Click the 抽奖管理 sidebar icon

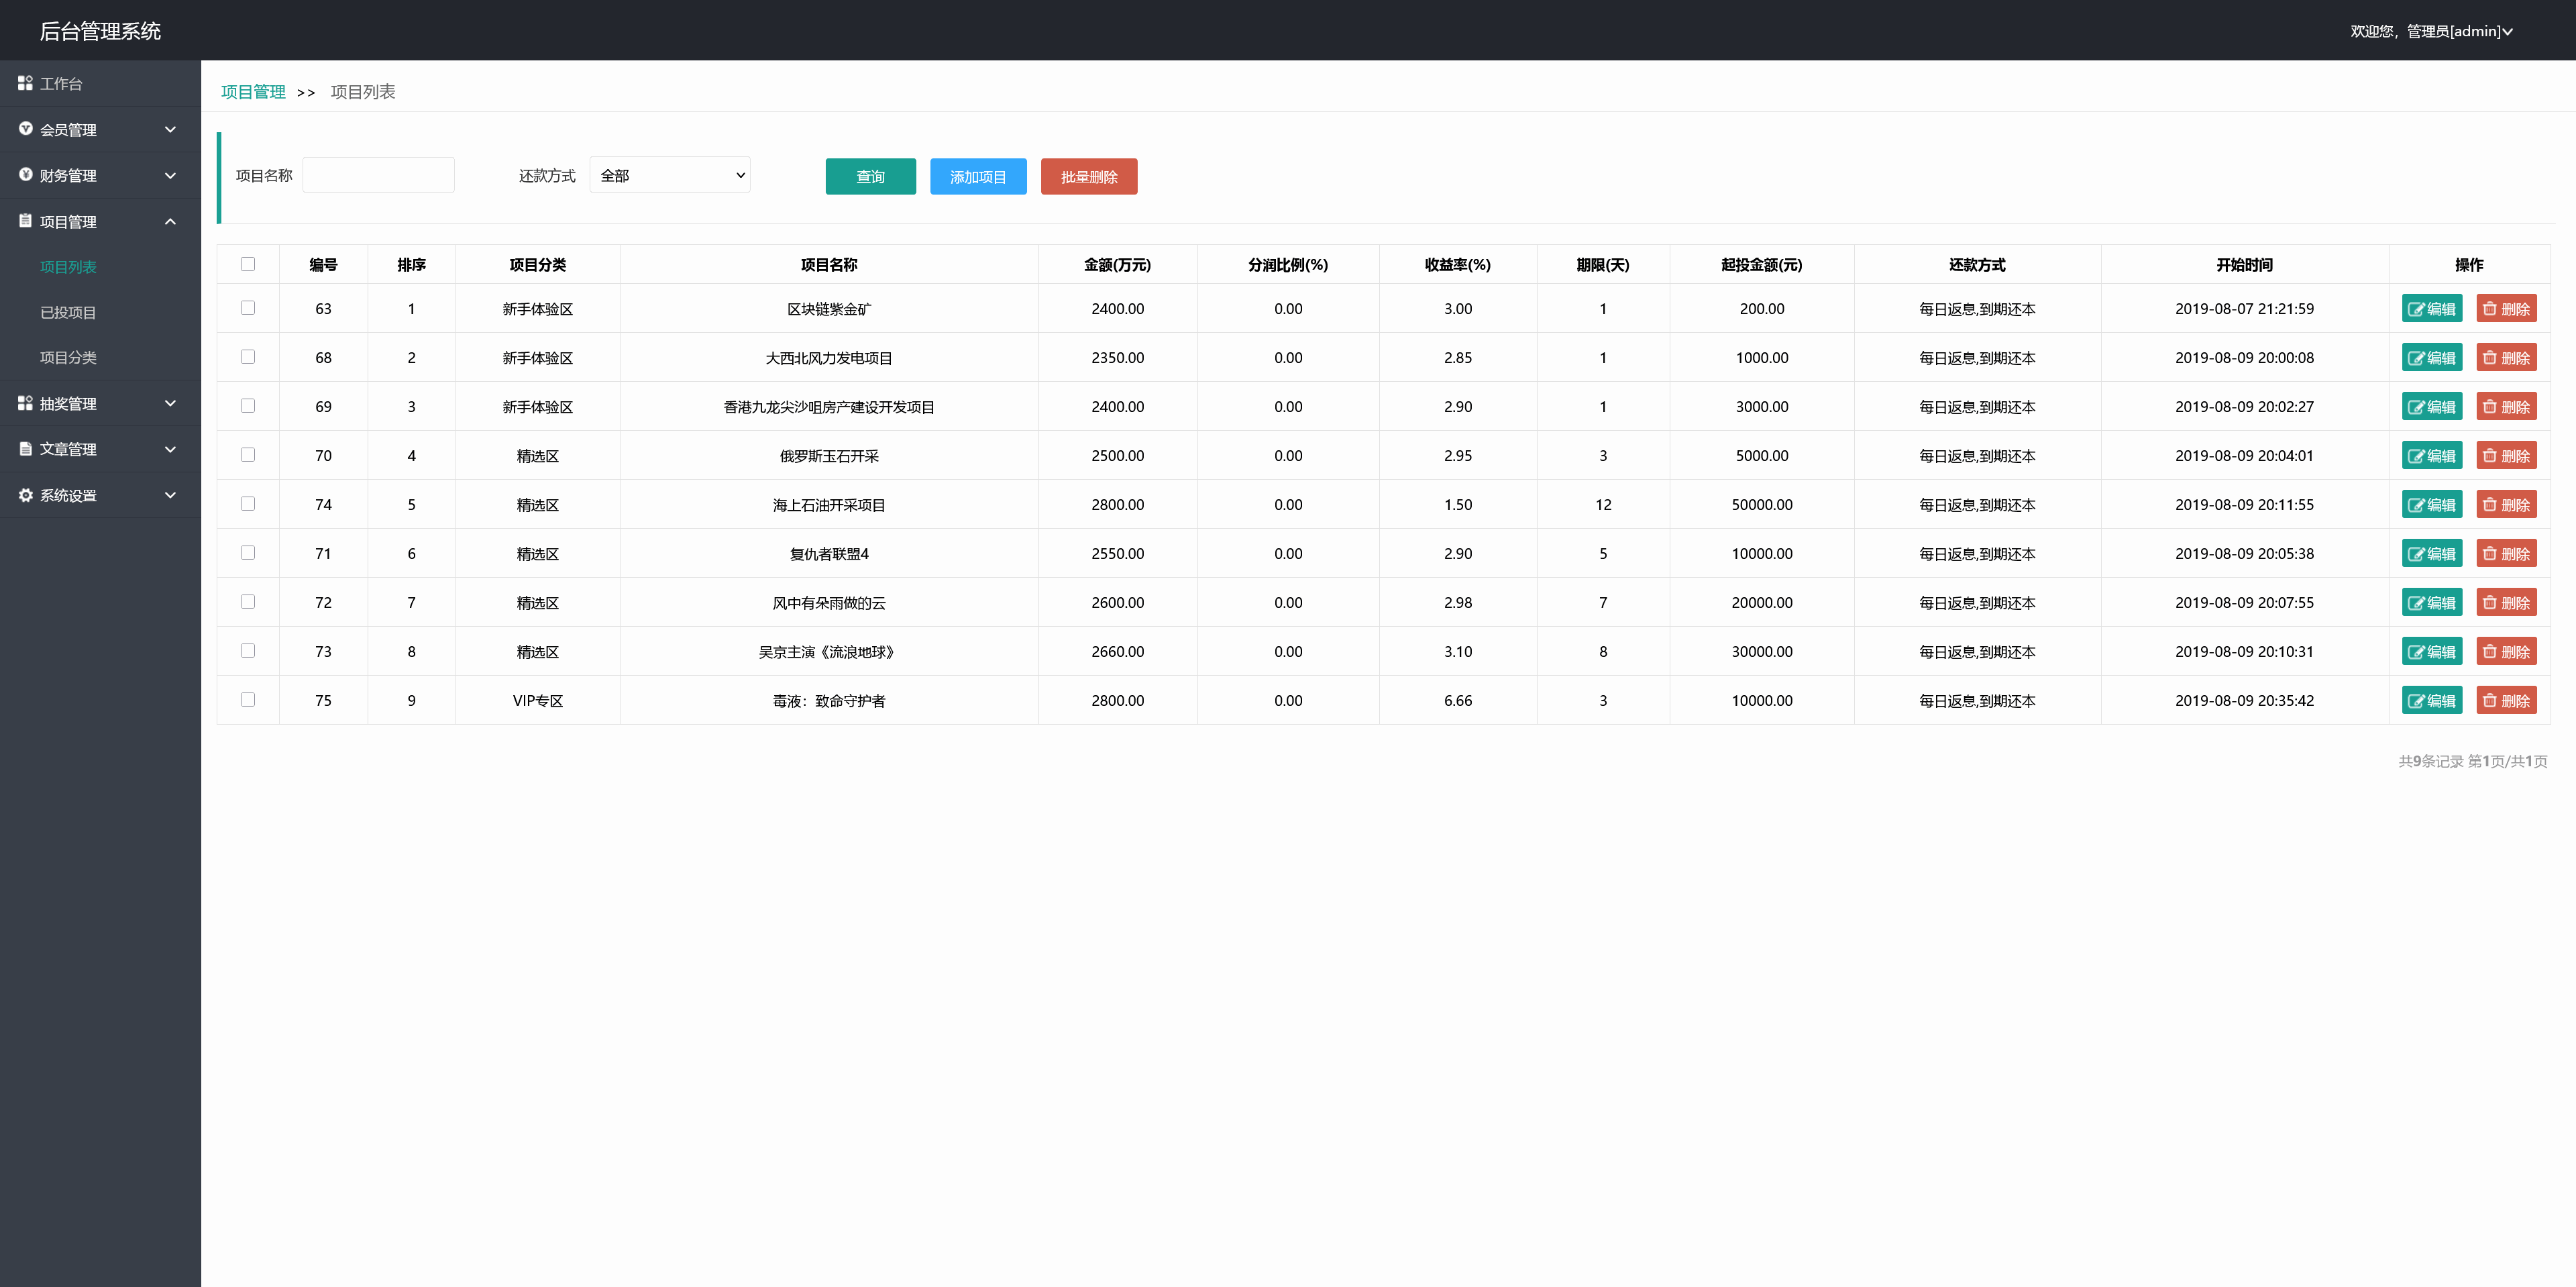tap(25, 403)
